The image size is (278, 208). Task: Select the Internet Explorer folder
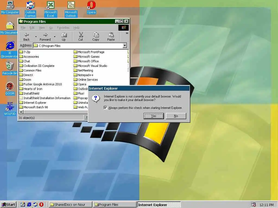tap(33, 103)
